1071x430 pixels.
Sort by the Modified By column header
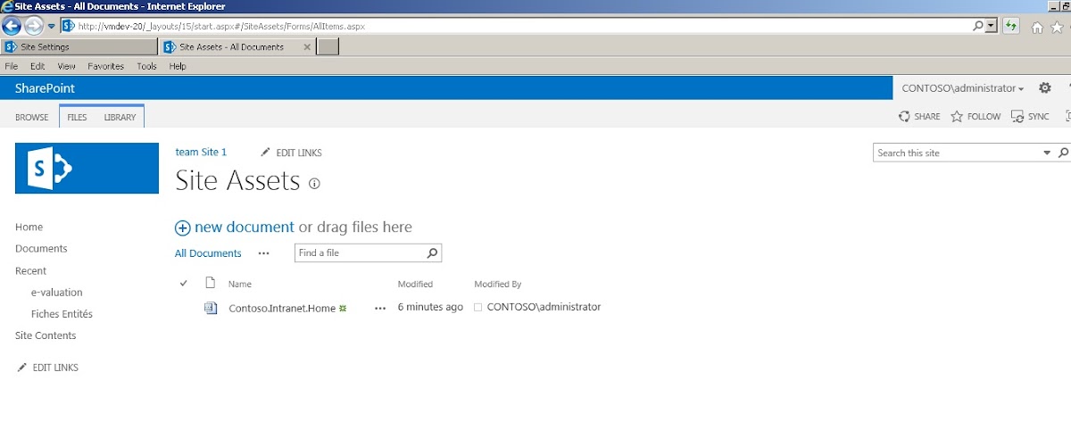(498, 285)
